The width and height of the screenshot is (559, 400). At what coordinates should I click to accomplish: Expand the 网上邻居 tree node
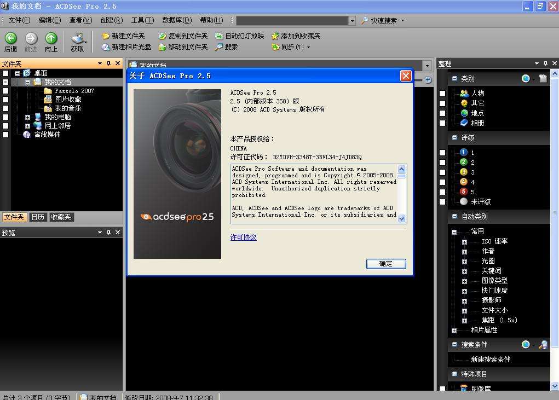[x=27, y=126]
